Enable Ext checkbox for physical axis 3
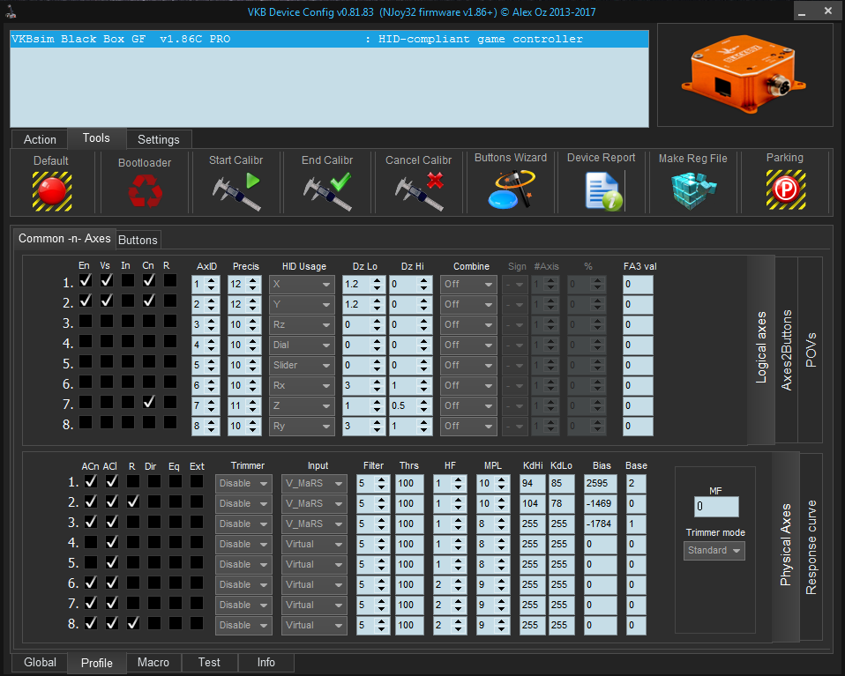 197,522
